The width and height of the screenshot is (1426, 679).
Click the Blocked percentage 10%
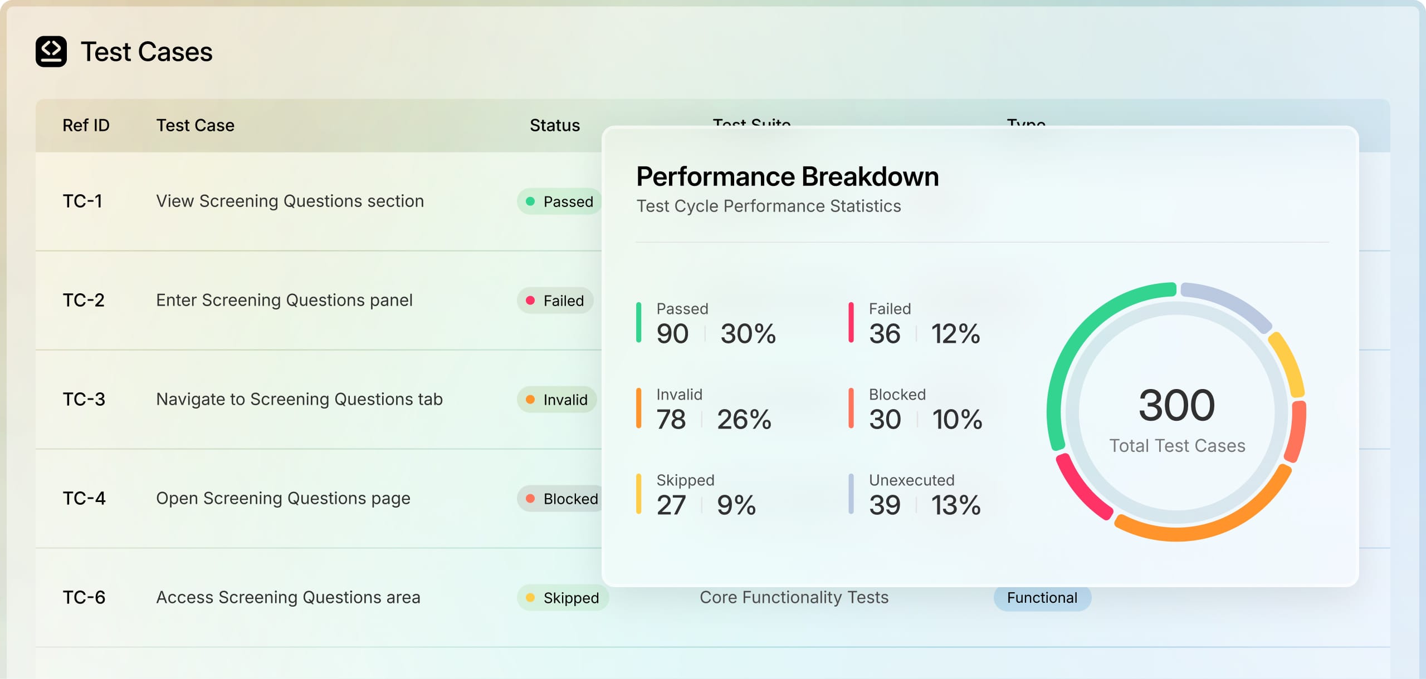pos(957,420)
